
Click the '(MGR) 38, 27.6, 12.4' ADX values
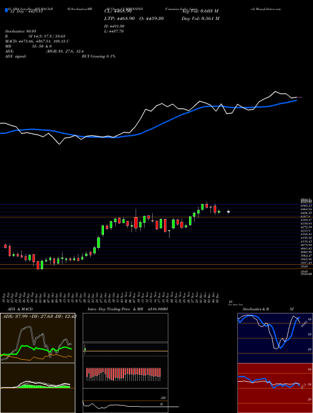[x=65, y=51]
